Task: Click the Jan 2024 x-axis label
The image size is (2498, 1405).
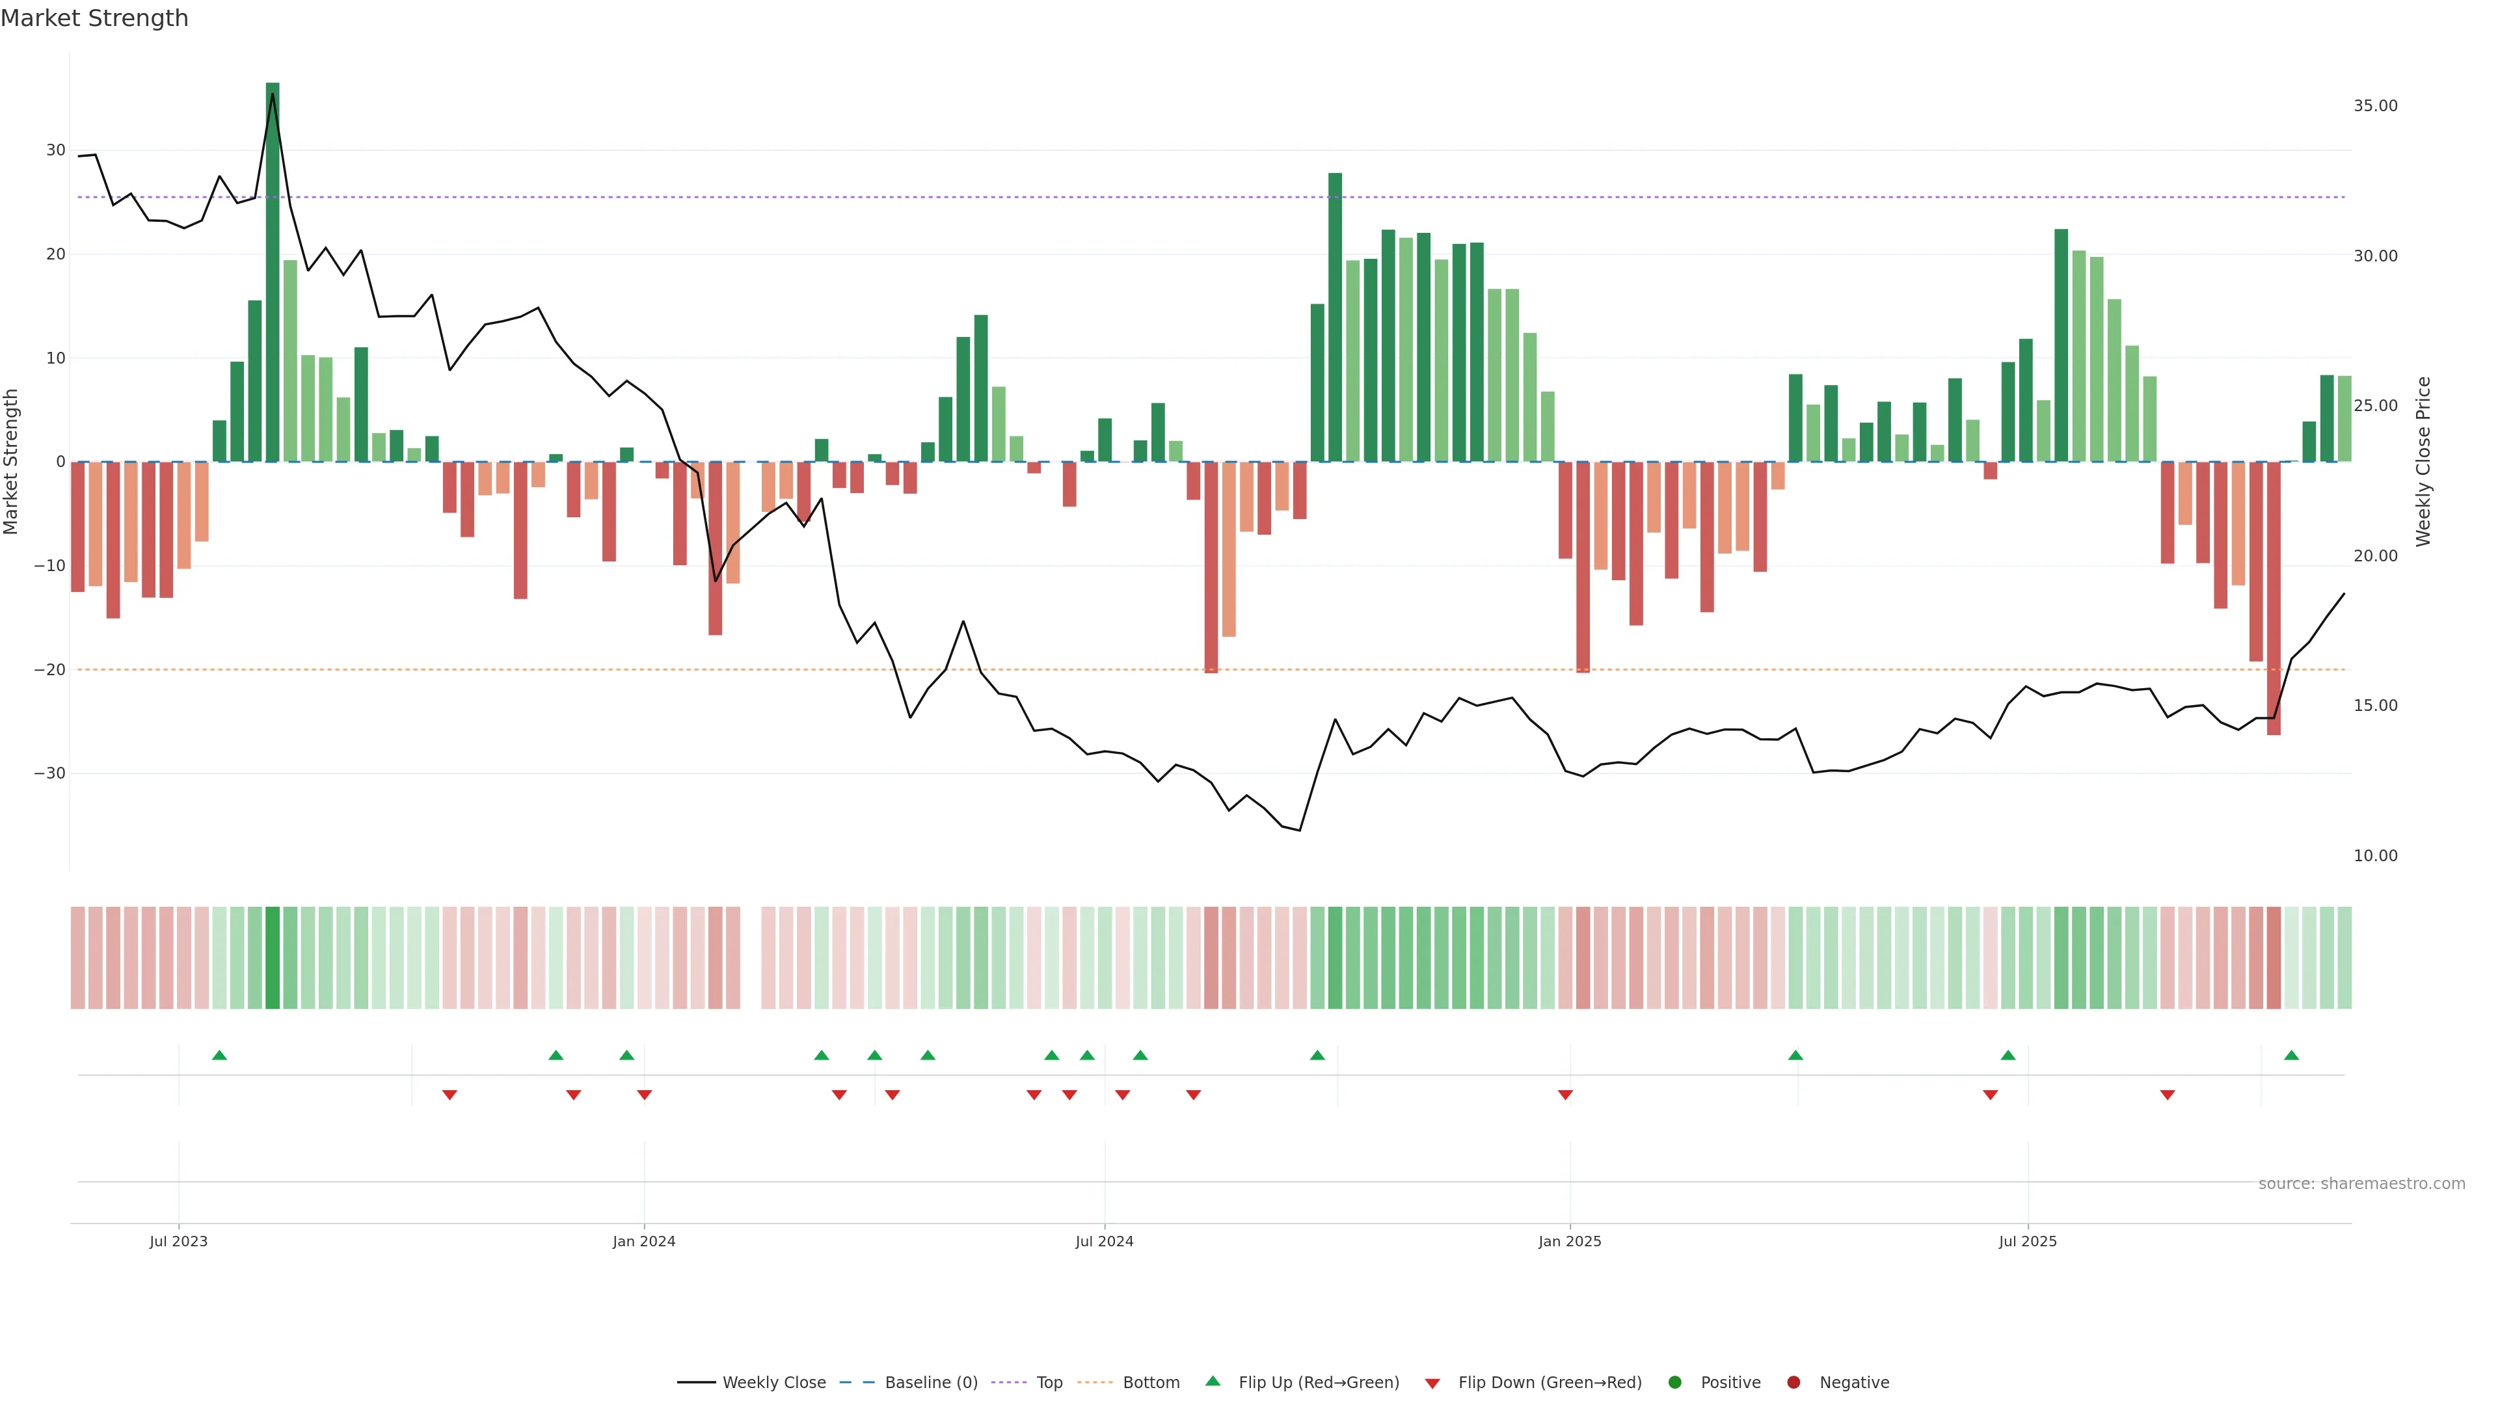Action: coord(644,1241)
